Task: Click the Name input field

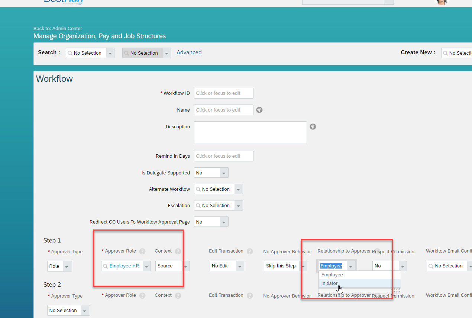Action: pos(224,110)
